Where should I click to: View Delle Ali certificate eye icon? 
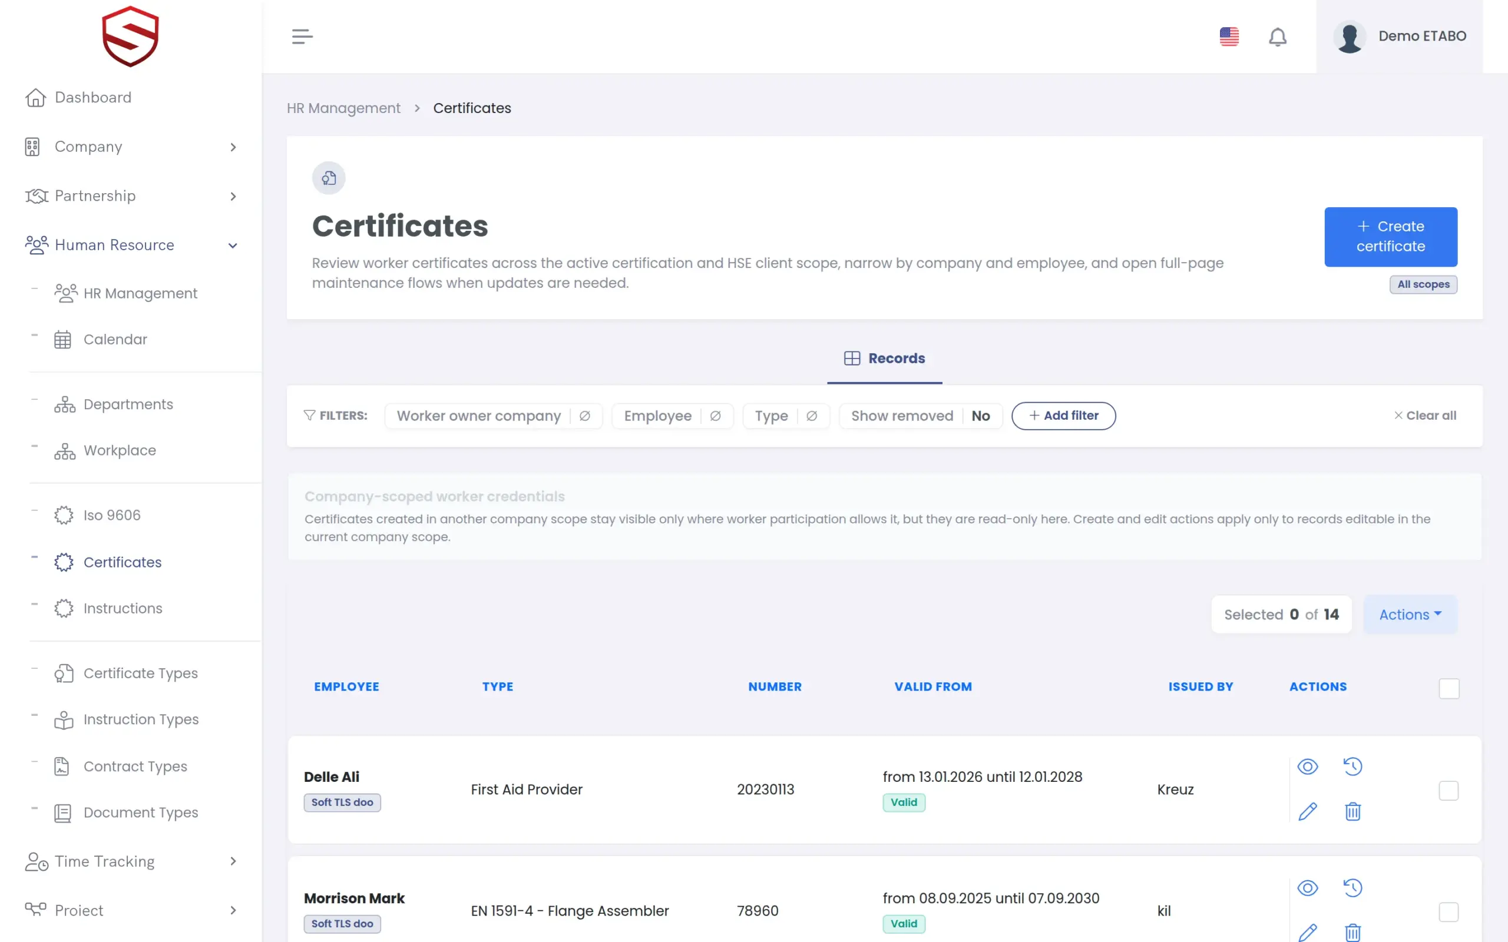(x=1307, y=767)
